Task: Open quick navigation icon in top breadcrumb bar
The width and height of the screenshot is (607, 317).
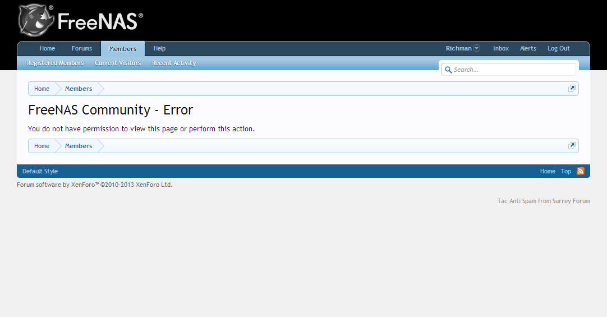Action: tap(572, 89)
